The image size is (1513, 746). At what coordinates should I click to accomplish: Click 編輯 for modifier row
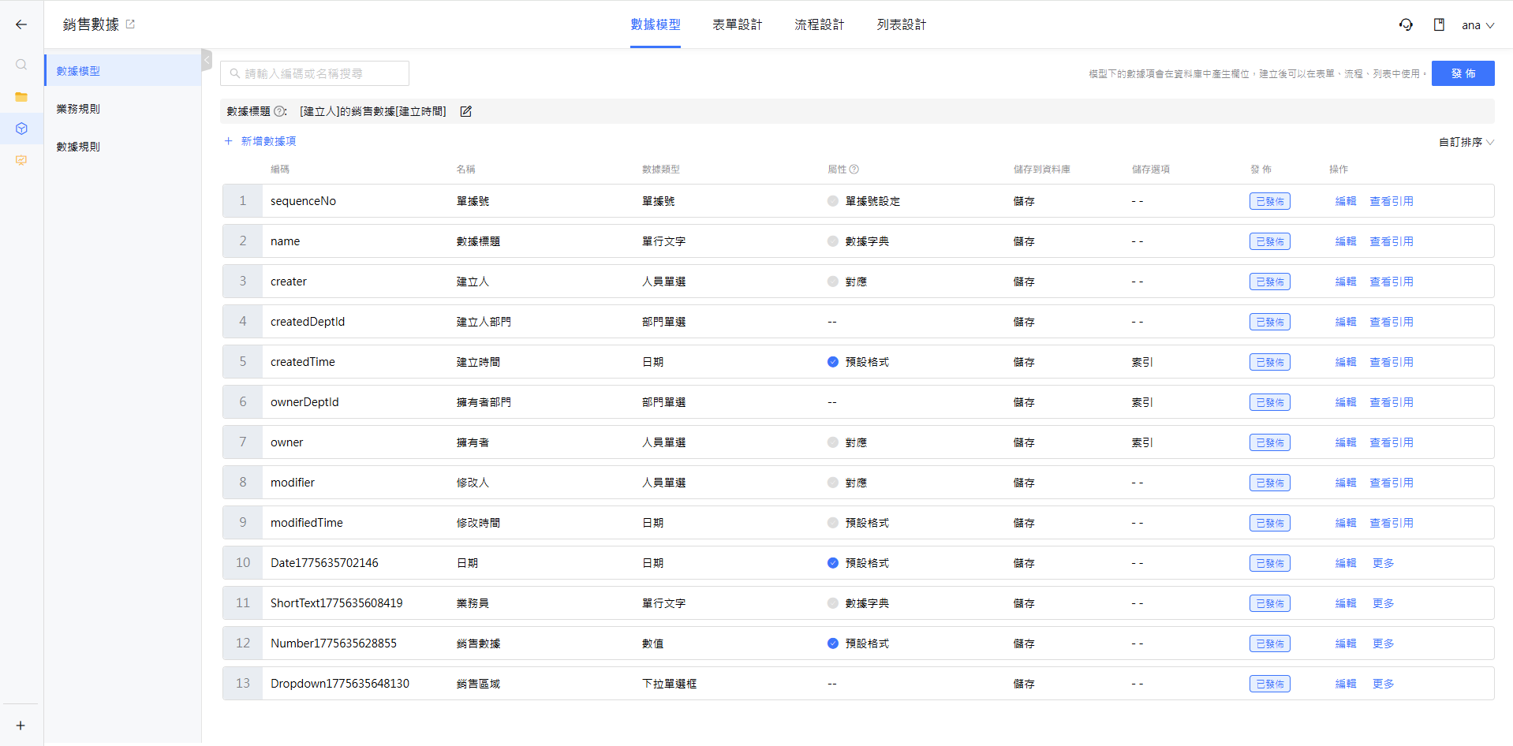[x=1346, y=483]
